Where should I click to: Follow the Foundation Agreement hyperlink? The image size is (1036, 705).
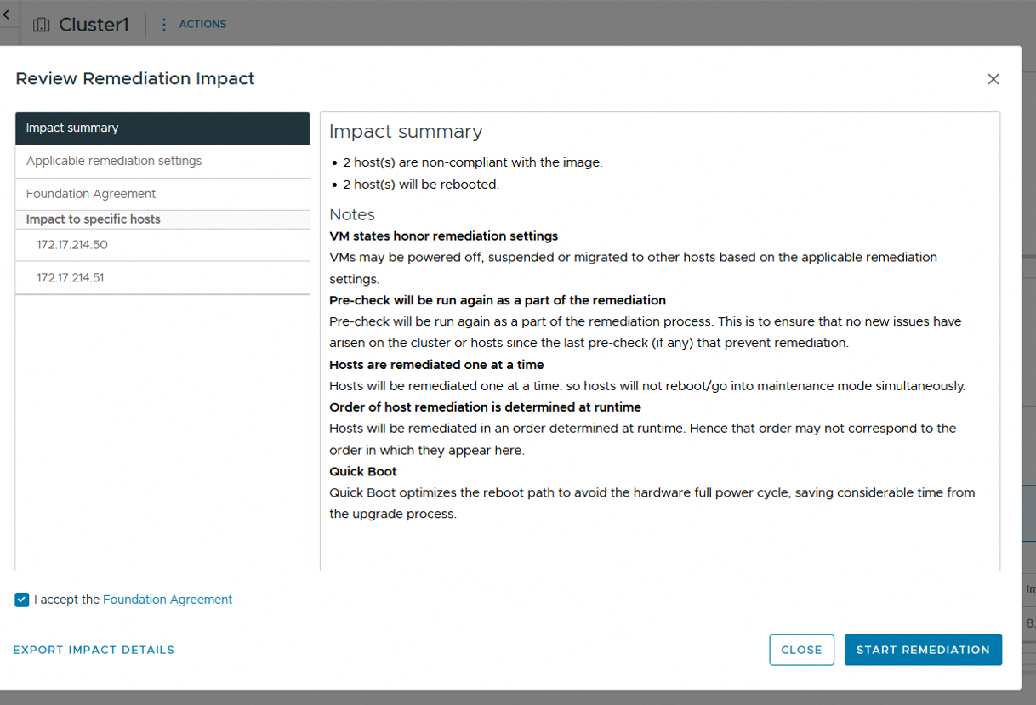tap(168, 600)
